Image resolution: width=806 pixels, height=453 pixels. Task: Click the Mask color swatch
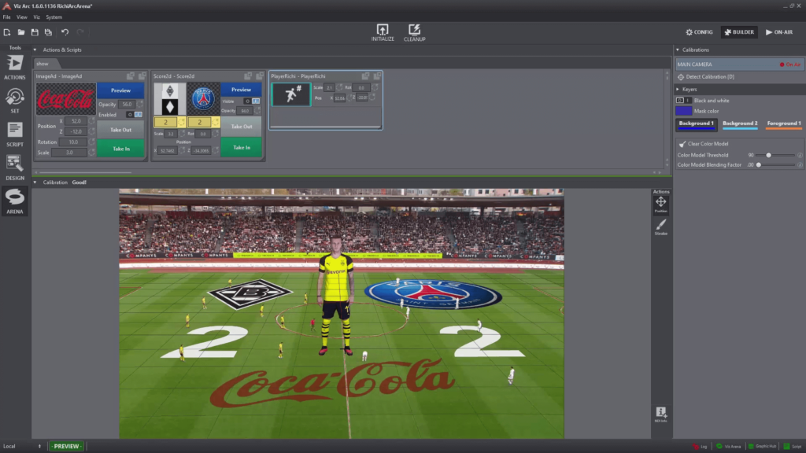pos(683,111)
